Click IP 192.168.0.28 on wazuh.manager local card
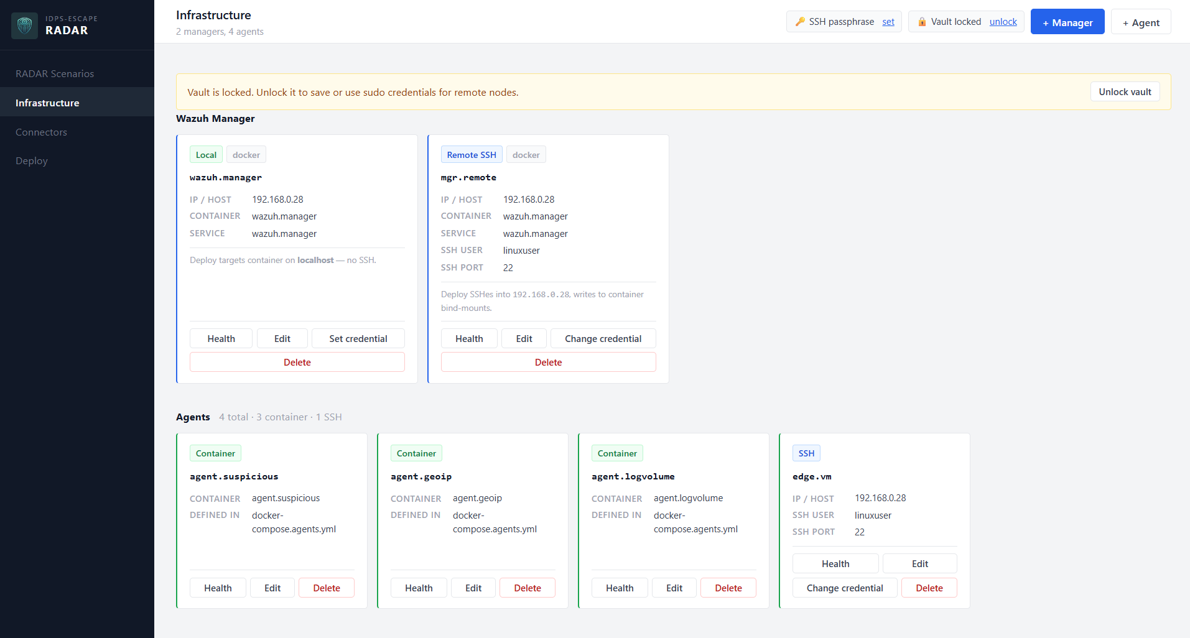Viewport: 1190px width, 638px height. pyautogui.click(x=277, y=199)
